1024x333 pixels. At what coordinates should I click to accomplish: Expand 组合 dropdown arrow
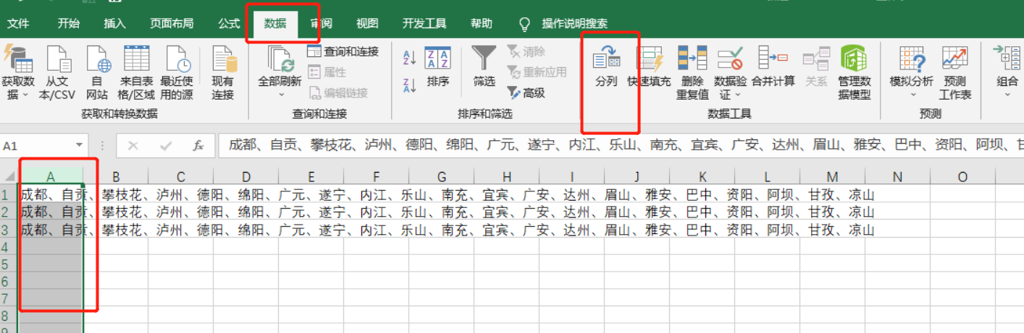click(1007, 95)
